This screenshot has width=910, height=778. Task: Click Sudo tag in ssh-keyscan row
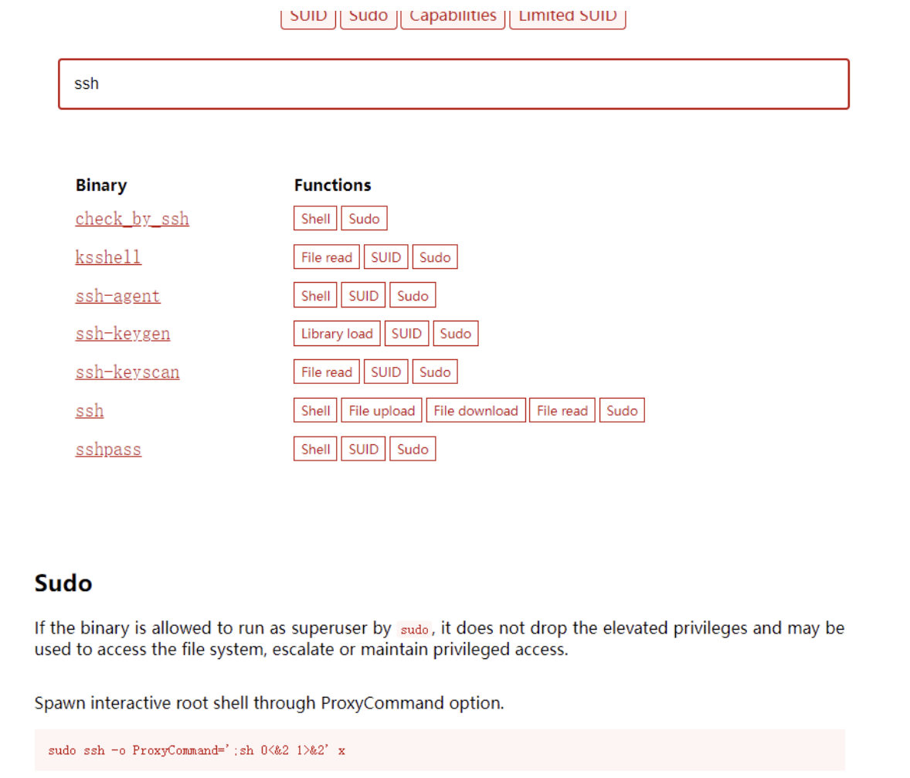click(435, 372)
